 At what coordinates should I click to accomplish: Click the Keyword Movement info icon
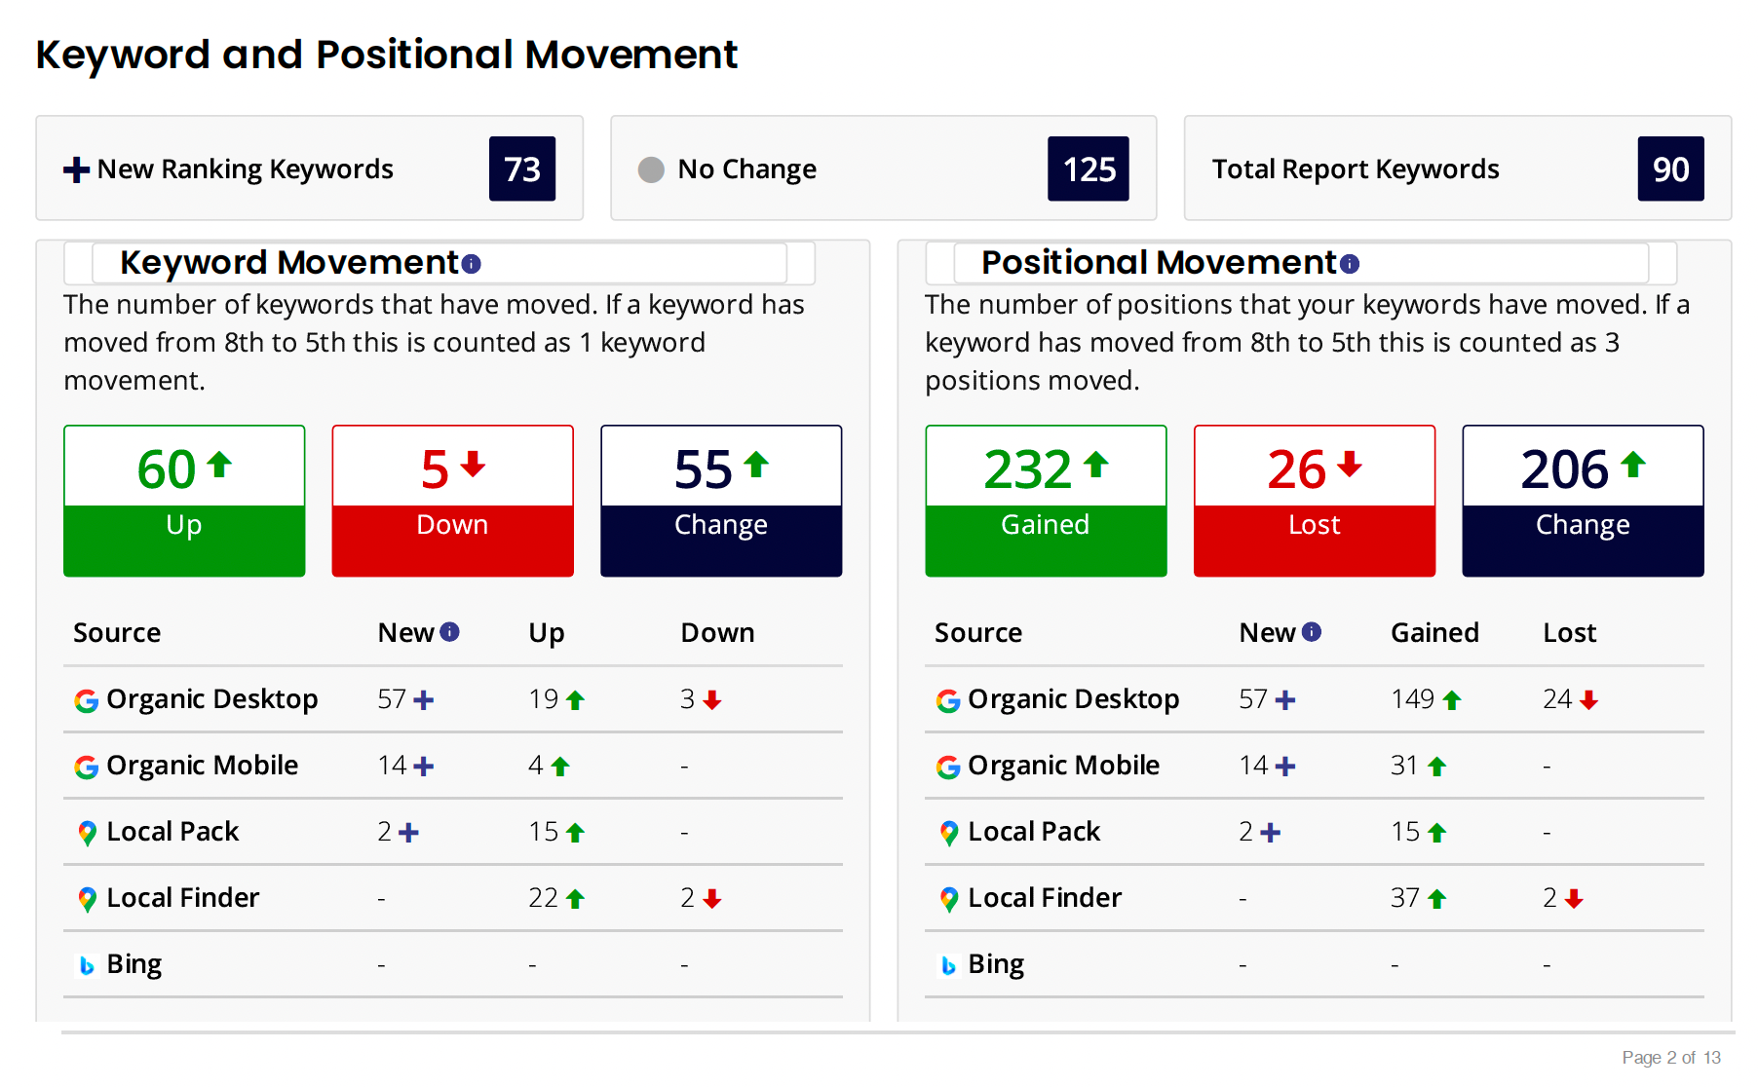(472, 264)
